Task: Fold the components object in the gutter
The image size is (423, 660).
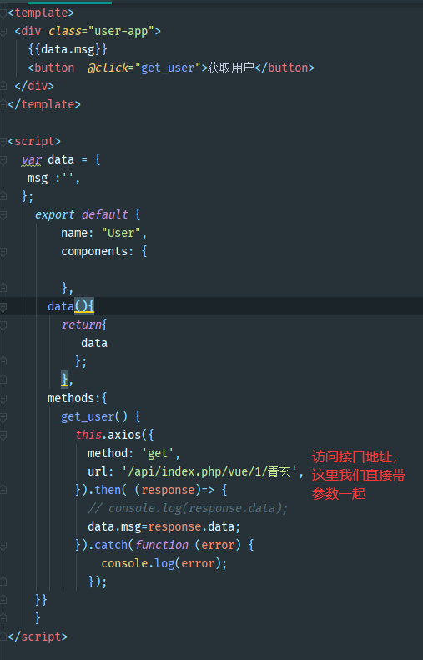Action: 3,252
